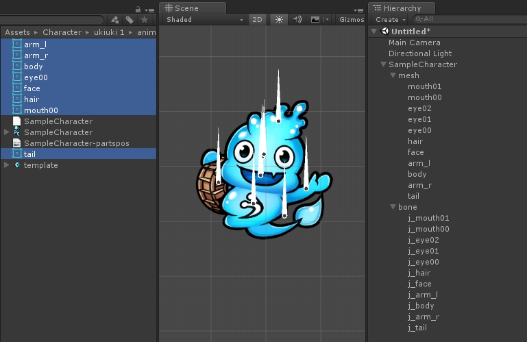Screen dimensions: 527x342
Task: Select the face asset icon
Action: pos(17,88)
